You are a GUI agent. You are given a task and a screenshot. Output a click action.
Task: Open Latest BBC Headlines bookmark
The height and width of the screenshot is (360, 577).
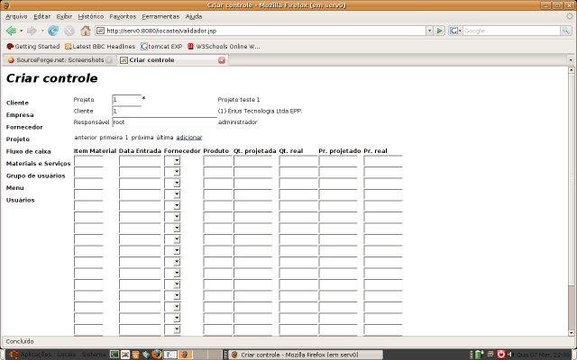pyautogui.click(x=100, y=46)
